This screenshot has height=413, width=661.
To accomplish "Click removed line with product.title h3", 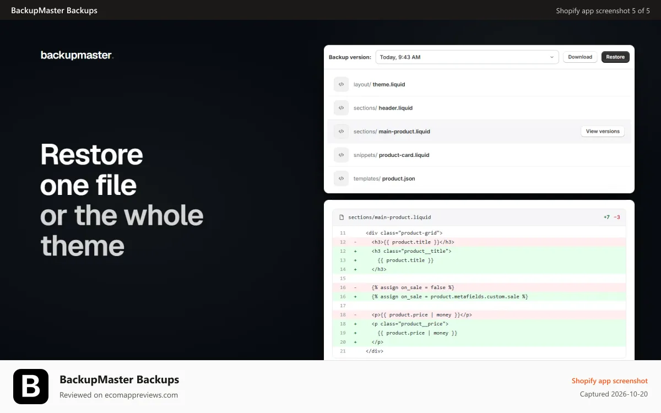I will coord(479,242).
